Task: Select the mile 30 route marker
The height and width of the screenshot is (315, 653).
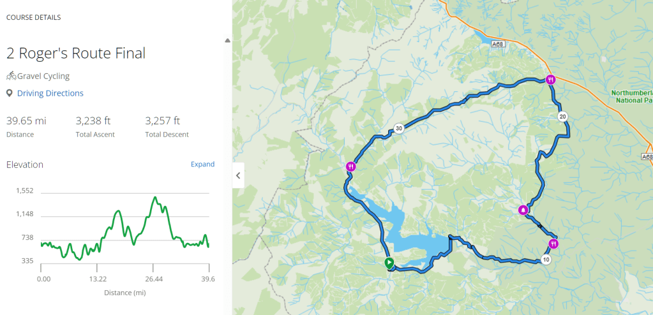Action: 398,128
